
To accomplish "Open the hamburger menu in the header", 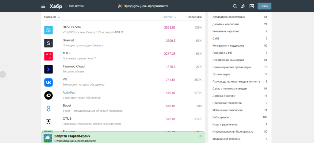I will [43, 6].
